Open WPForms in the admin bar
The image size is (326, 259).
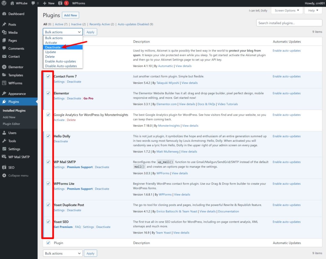pyautogui.click(x=79, y=3)
